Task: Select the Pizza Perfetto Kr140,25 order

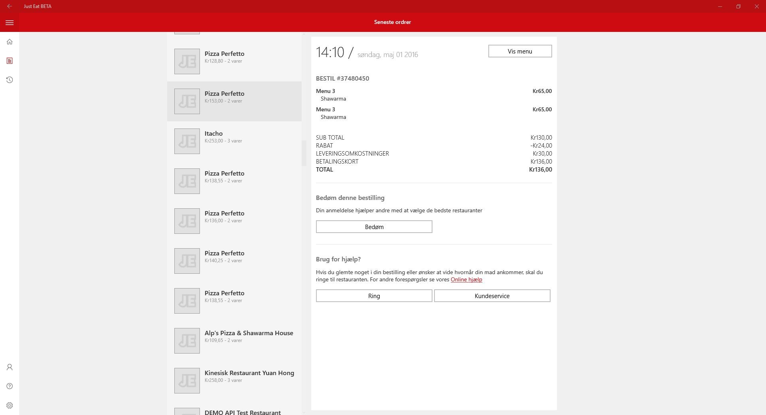Action: [234, 261]
